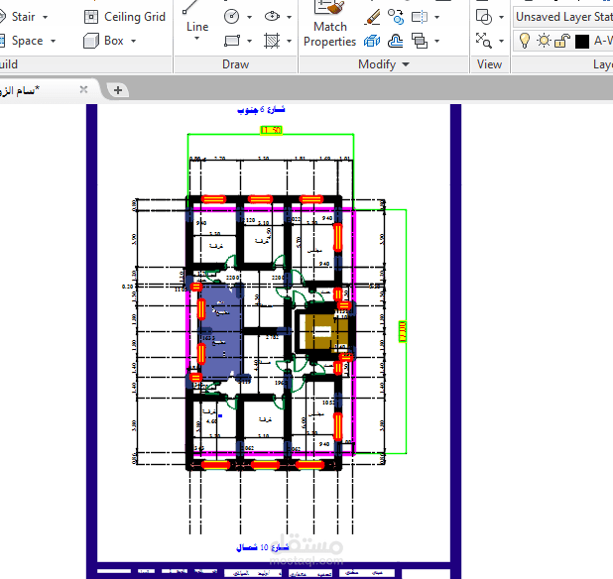Open the Space dropdown arrow

click(x=54, y=41)
